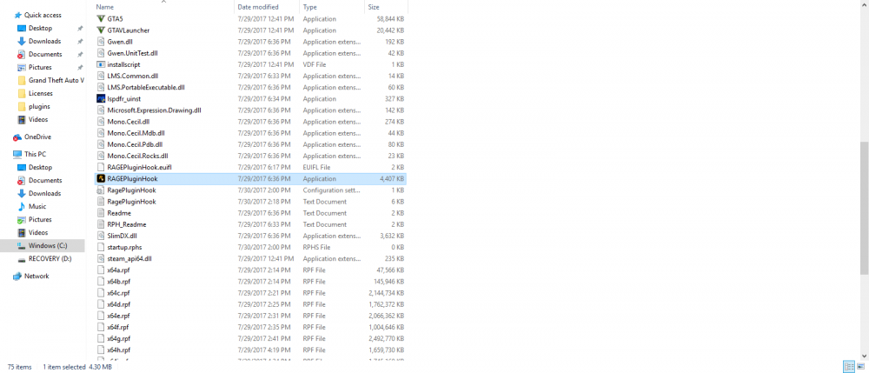Click the Grand Theft Auto V folder icon
Image resolution: width=869 pixels, height=373 pixels.
click(22, 80)
